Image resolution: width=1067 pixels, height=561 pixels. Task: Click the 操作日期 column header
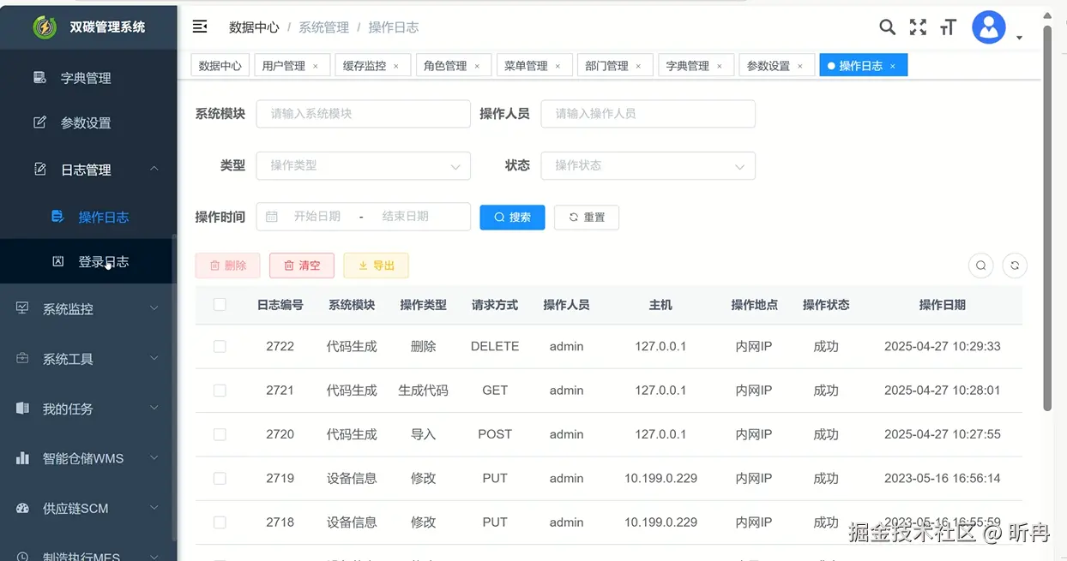point(942,304)
